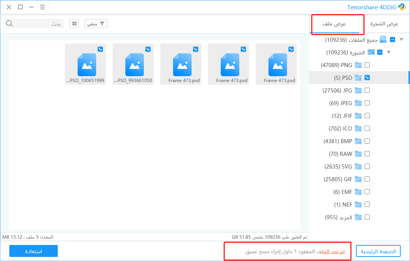Viewport: 410px width, 261px height.
Task: Check the ICO (702) checkbox
Action: tap(367, 128)
